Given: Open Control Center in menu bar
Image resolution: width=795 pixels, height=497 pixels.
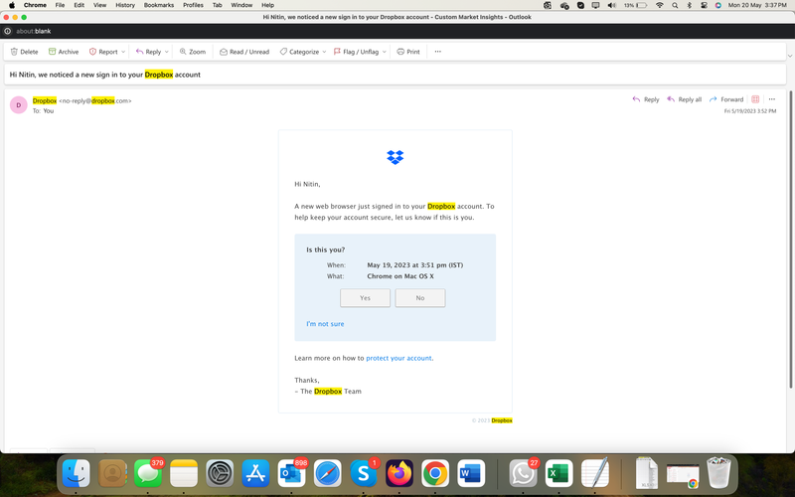Looking at the screenshot, I should (704, 5).
